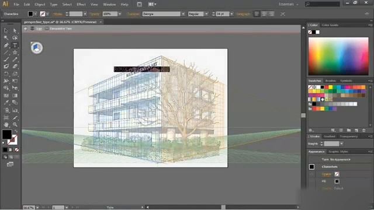This screenshot has height=210, width=374.
Task: Select the Type tool
Action: pos(15,45)
